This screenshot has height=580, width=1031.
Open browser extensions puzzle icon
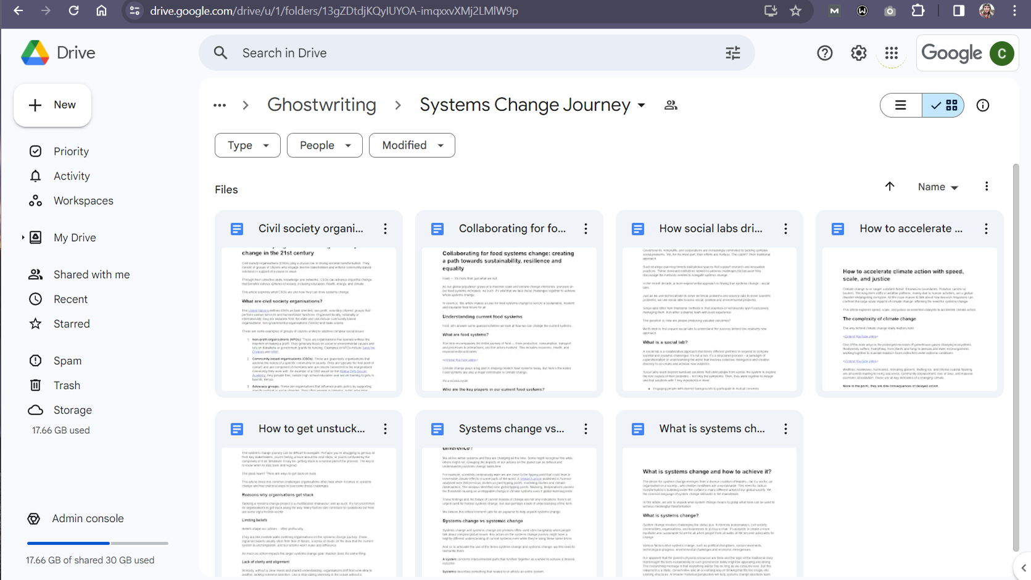[x=918, y=10]
